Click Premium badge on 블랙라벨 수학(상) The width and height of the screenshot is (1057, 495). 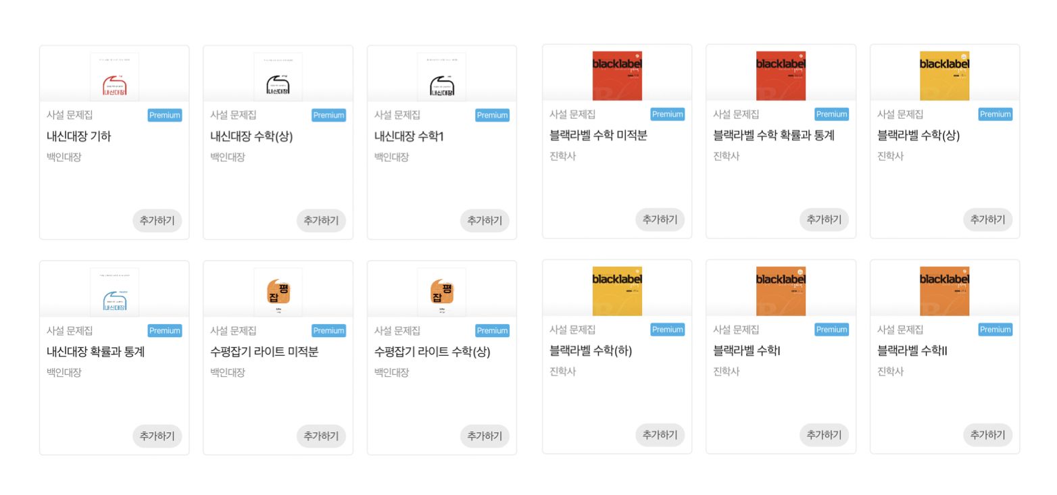click(x=995, y=114)
